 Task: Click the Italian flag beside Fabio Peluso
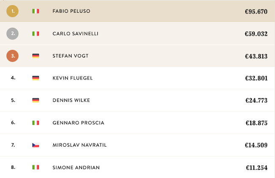click(36, 11)
